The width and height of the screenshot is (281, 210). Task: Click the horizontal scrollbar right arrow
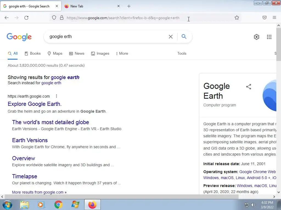pyautogui.click(x=274, y=197)
